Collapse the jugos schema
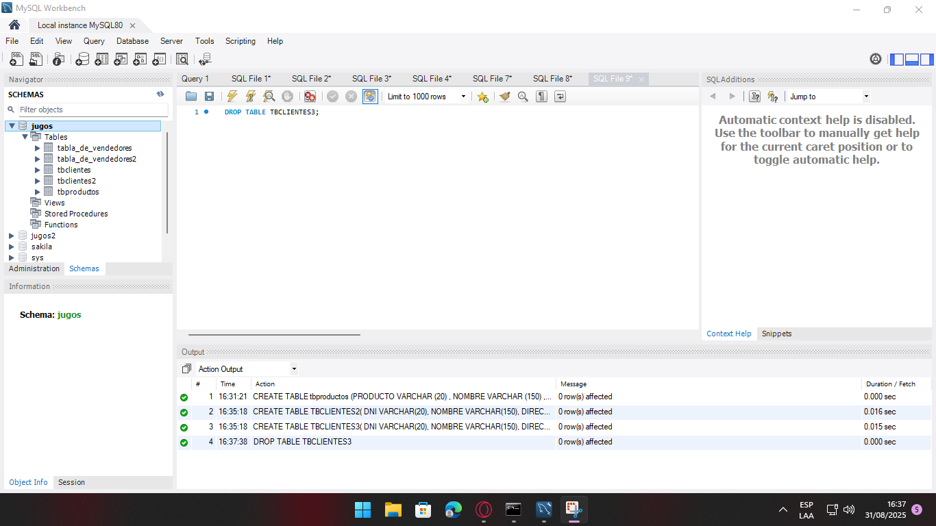This screenshot has height=526, width=936. [12, 126]
